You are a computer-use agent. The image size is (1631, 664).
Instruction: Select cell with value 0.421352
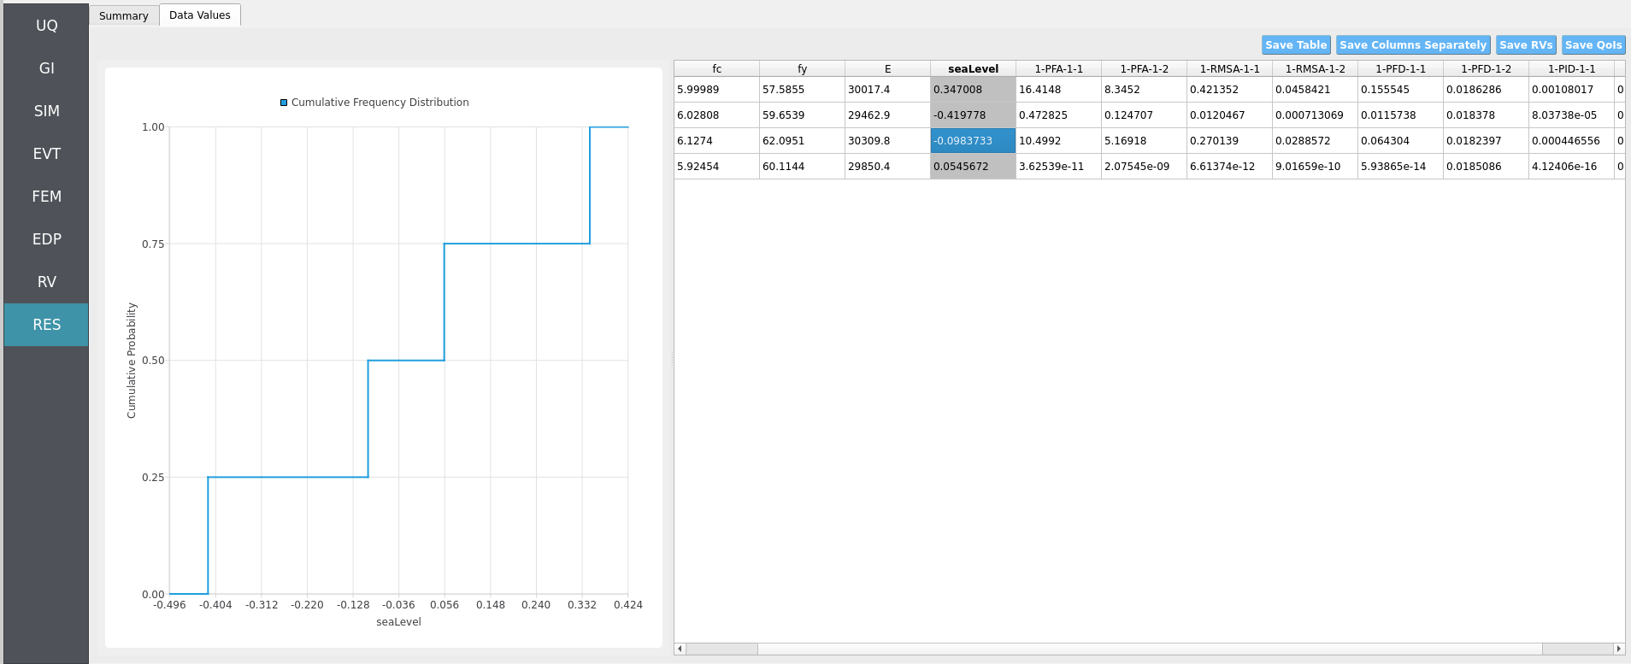(1229, 90)
